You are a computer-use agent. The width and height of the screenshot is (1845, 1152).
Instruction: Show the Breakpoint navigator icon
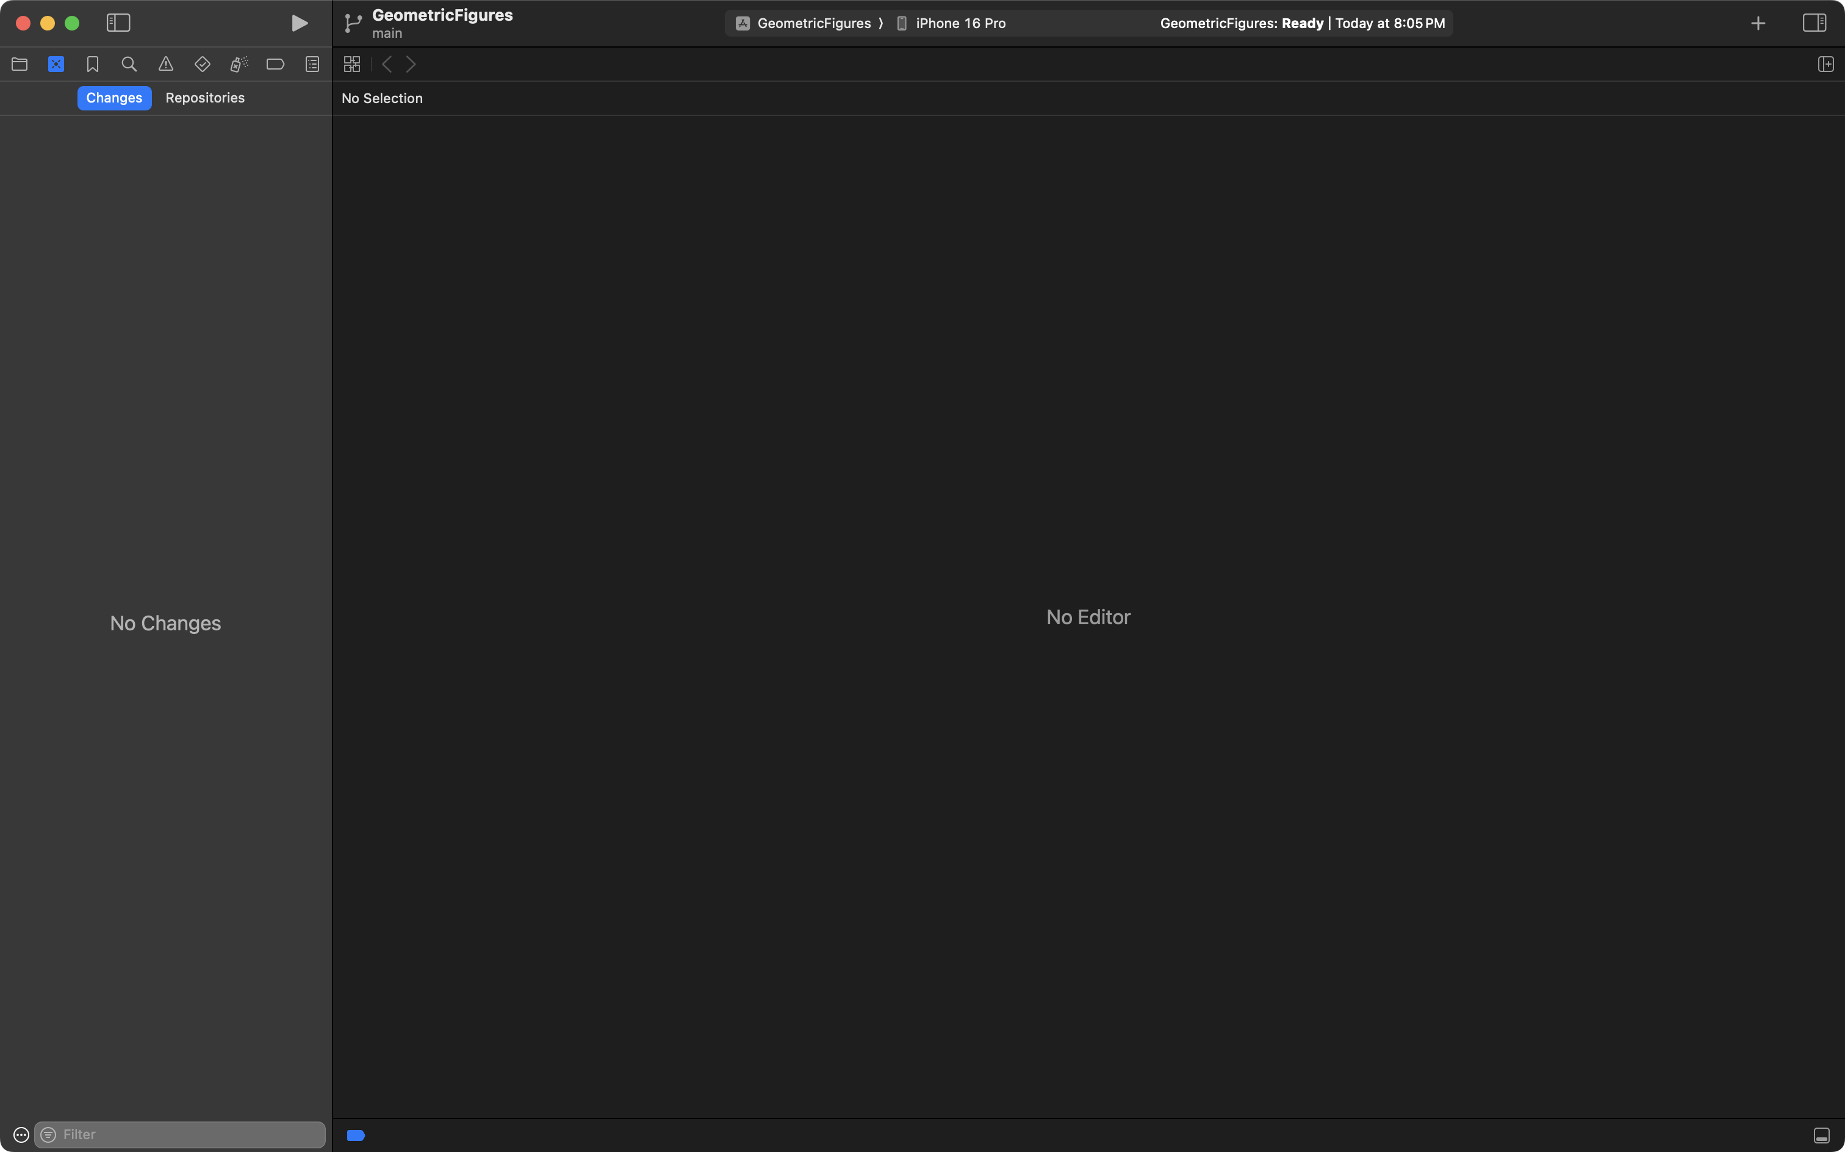pyautogui.click(x=276, y=65)
